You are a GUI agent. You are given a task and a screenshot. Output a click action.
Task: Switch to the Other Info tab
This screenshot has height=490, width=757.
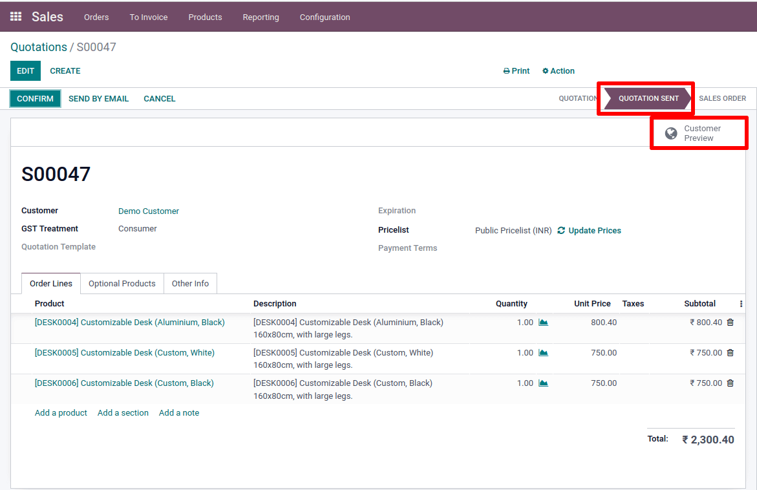coord(190,284)
